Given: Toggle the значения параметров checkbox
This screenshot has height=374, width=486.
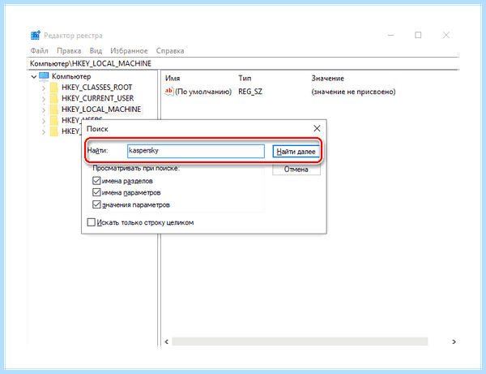Looking at the screenshot, I should click(96, 204).
